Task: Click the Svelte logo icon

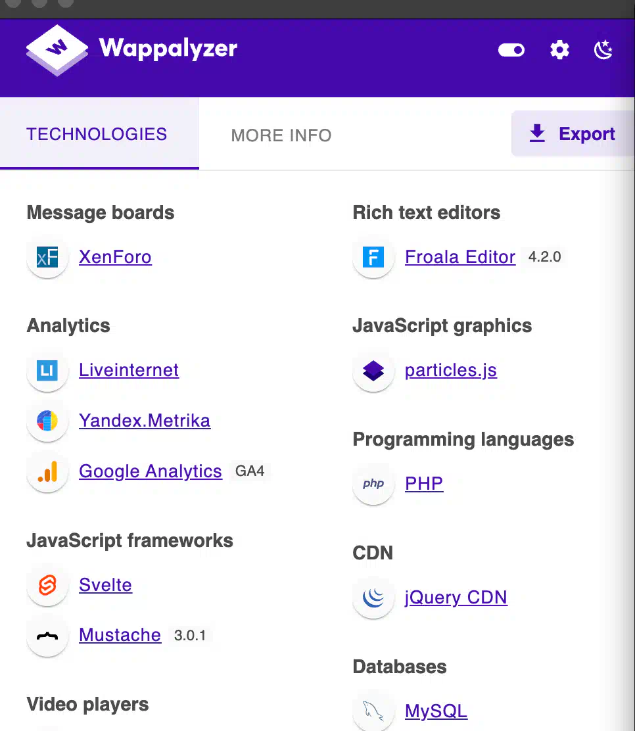Action: point(47,584)
